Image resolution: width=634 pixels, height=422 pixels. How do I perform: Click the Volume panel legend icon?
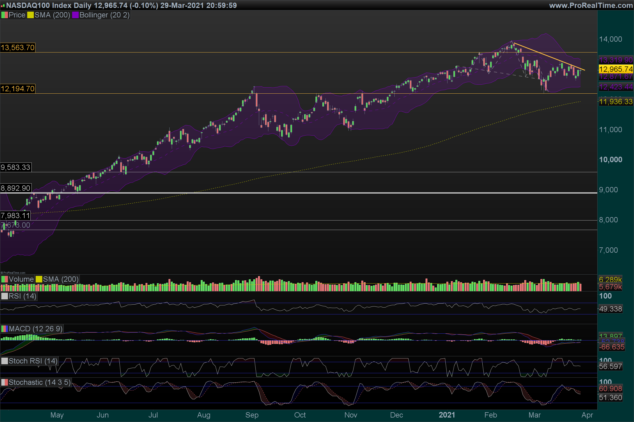pos(4,279)
